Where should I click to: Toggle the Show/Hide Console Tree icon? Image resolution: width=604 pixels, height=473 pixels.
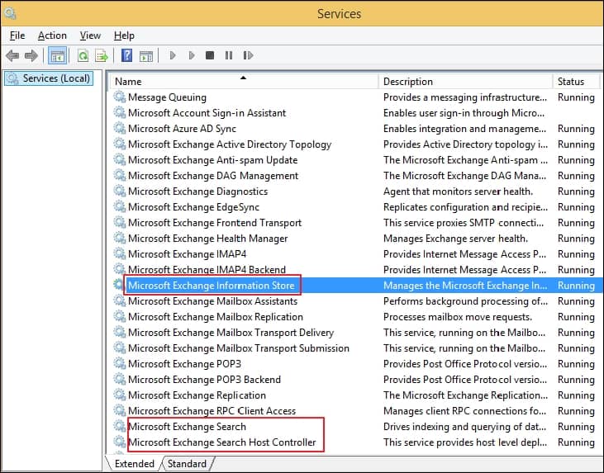click(x=58, y=56)
